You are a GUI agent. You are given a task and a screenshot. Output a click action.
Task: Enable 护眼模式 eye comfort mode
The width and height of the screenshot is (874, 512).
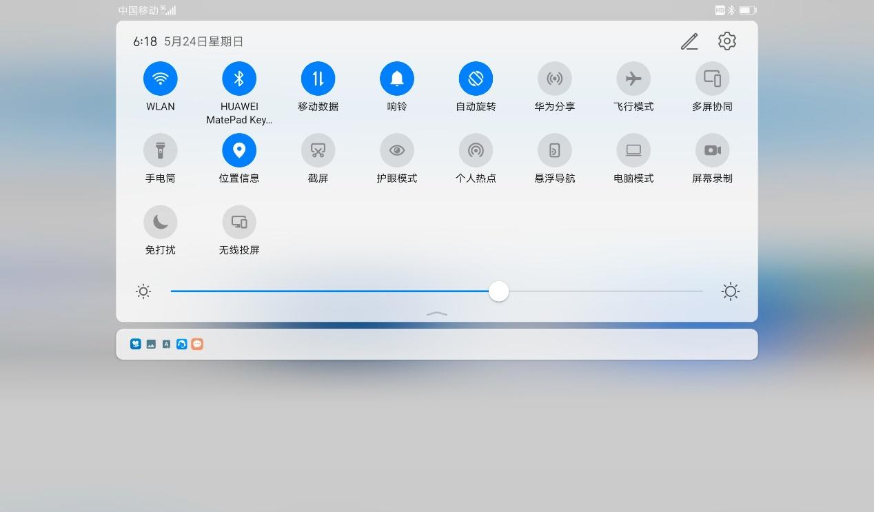pyautogui.click(x=397, y=150)
